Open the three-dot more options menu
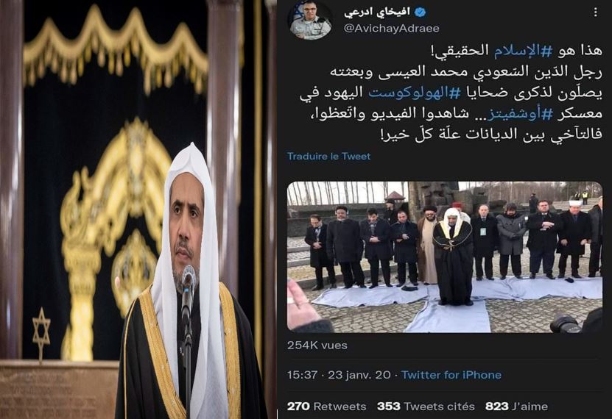Image resolution: width=612 pixels, height=419 pixels. tap(595, 12)
